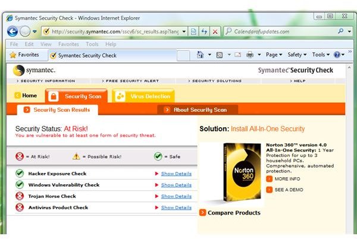
Task: Expand the feeds dropdown arrow
Action: [x=229, y=55]
